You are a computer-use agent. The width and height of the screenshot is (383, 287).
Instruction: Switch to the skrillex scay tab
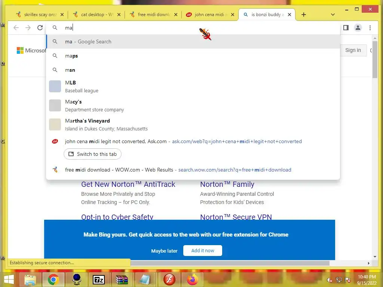[x=40, y=15]
